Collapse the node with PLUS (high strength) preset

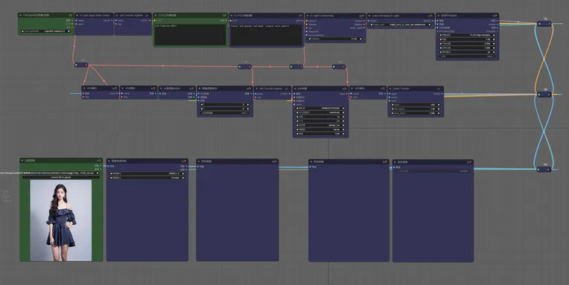(x=439, y=16)
